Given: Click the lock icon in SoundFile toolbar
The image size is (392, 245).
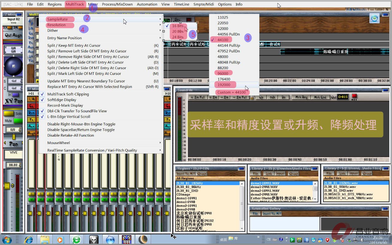Looking at the screenshot, I should tap(252, 97).
